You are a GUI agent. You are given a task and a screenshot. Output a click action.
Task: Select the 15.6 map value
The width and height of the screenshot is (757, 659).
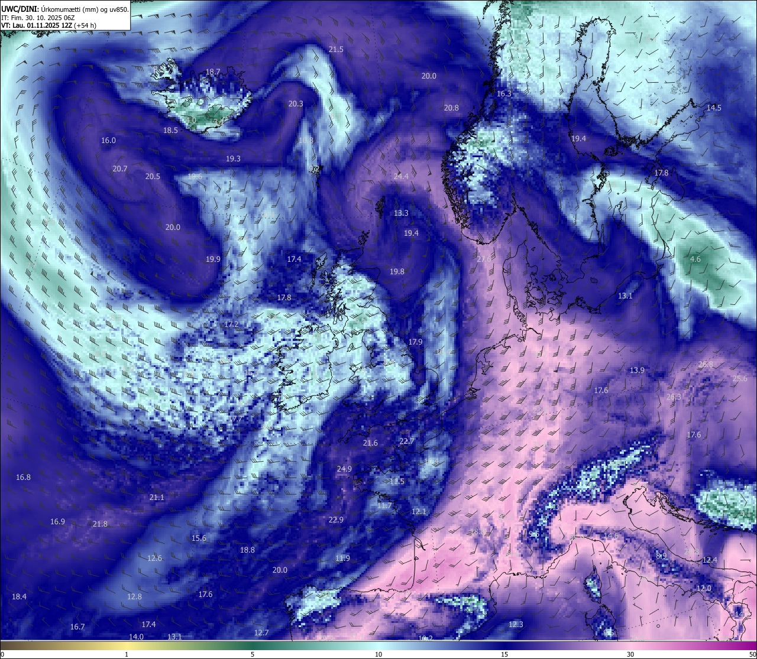(199, 538)
